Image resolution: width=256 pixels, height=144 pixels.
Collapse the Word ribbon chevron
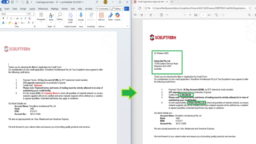[x=128, y=26]
